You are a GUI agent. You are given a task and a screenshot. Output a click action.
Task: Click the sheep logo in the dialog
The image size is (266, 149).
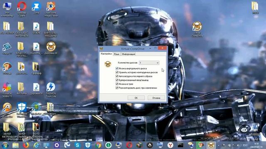pyautogui.click(x=108, y=64)
